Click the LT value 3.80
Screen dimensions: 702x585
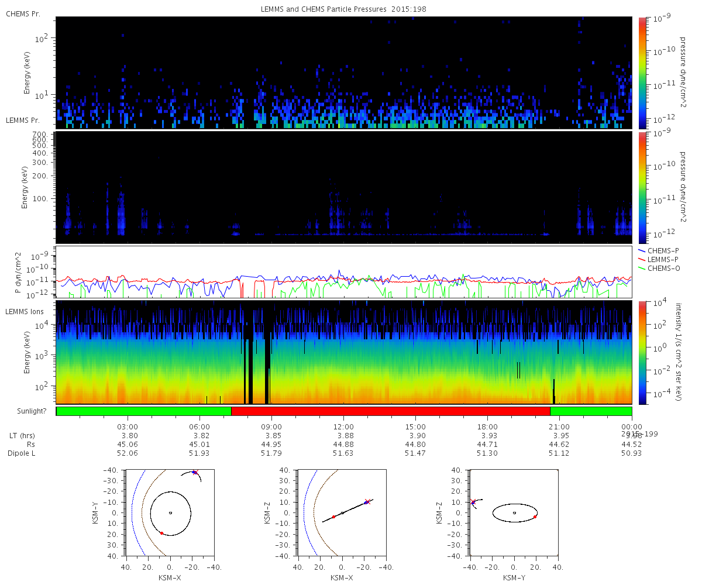(129, 436)
